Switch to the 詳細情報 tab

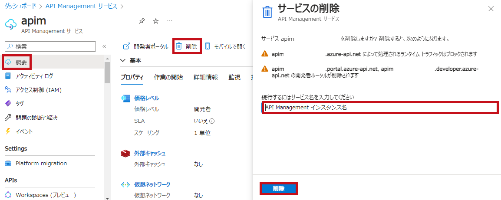coord(206,77)
